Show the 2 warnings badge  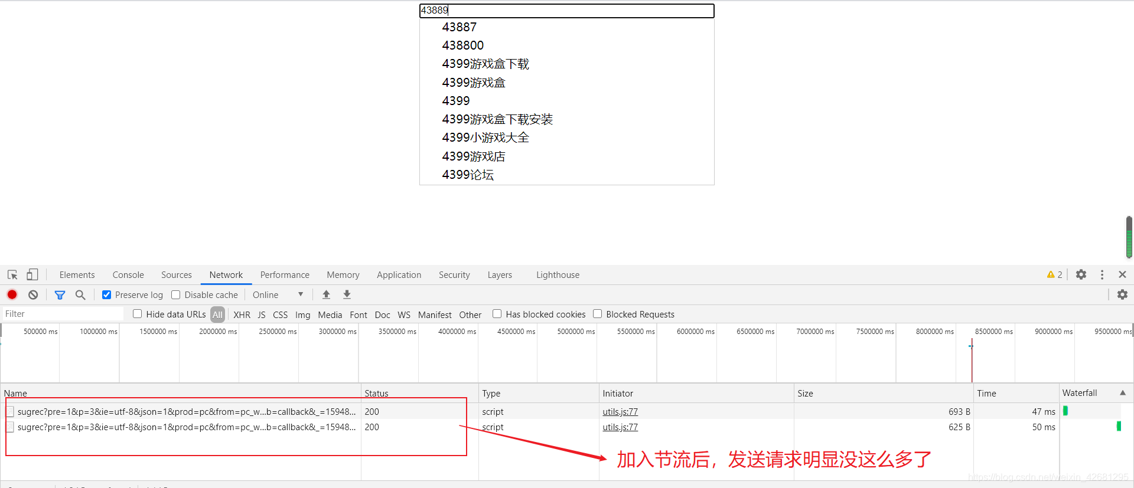[x=1054, y=274]
